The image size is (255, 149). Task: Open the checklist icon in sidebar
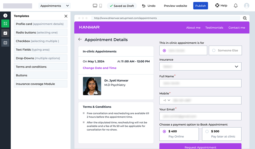(5, 33)
